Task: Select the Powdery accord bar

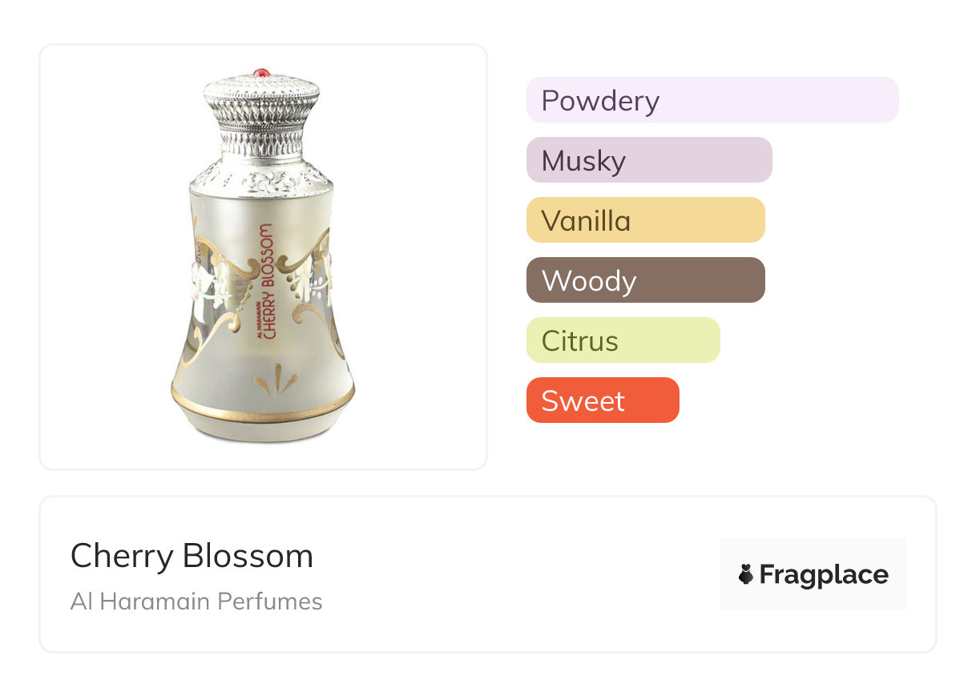Action: (712, 100)
